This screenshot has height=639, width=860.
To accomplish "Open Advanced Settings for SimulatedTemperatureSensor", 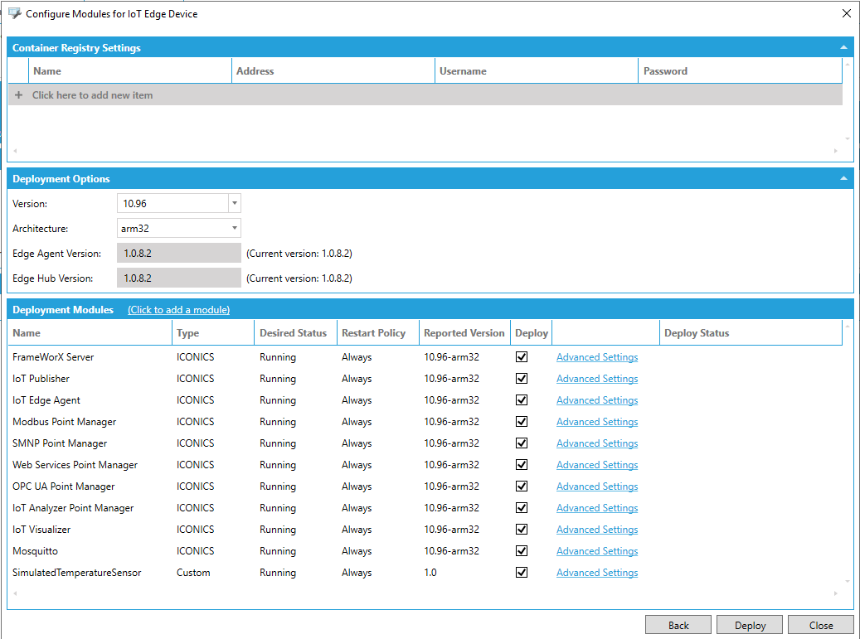I will (597, 572).
